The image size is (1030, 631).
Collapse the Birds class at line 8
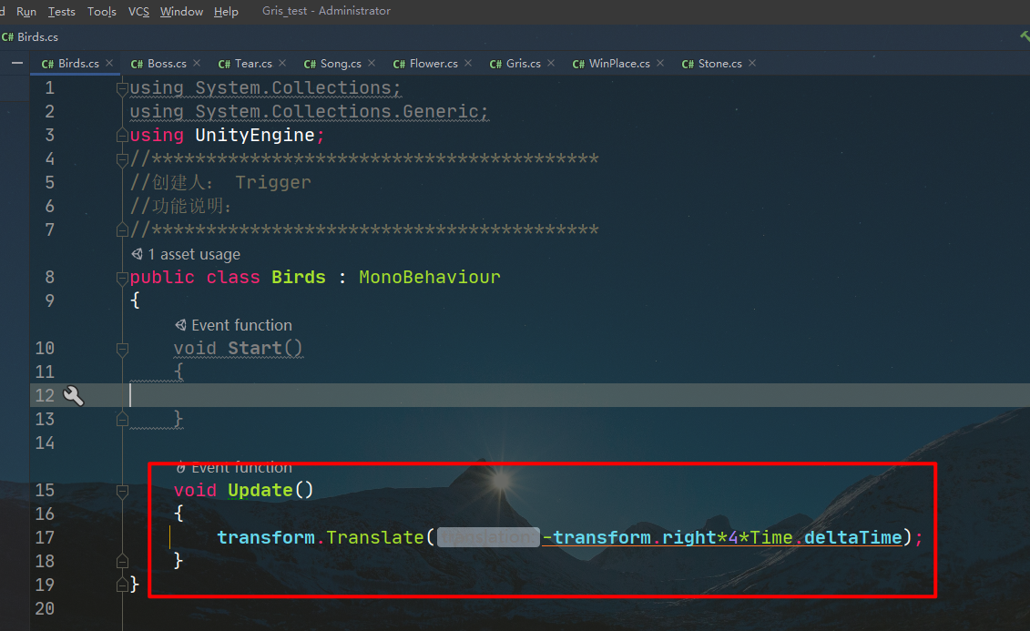pos(122,278)
